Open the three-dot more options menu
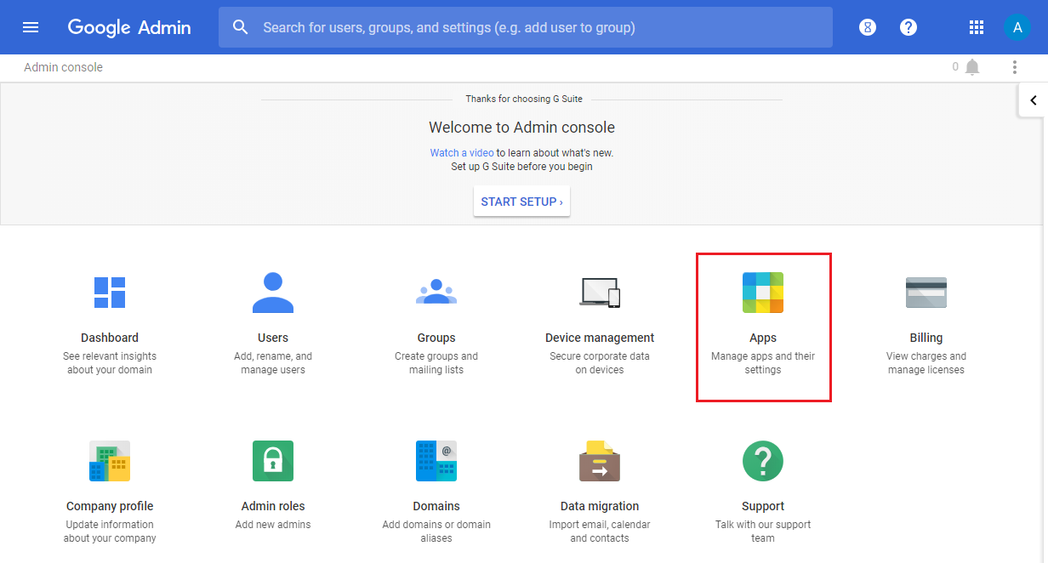 click(1014, 67)
